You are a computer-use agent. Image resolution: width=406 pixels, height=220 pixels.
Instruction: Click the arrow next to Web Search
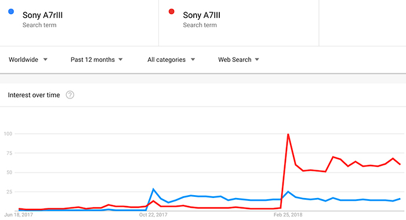point(257,60)
